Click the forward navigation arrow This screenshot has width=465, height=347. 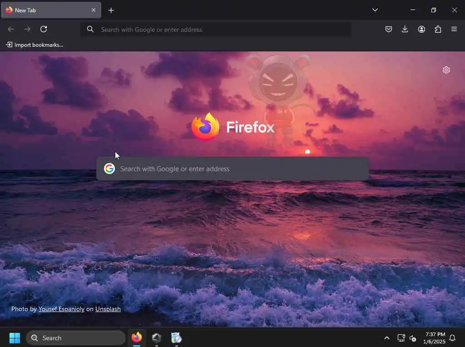[27, 29]
